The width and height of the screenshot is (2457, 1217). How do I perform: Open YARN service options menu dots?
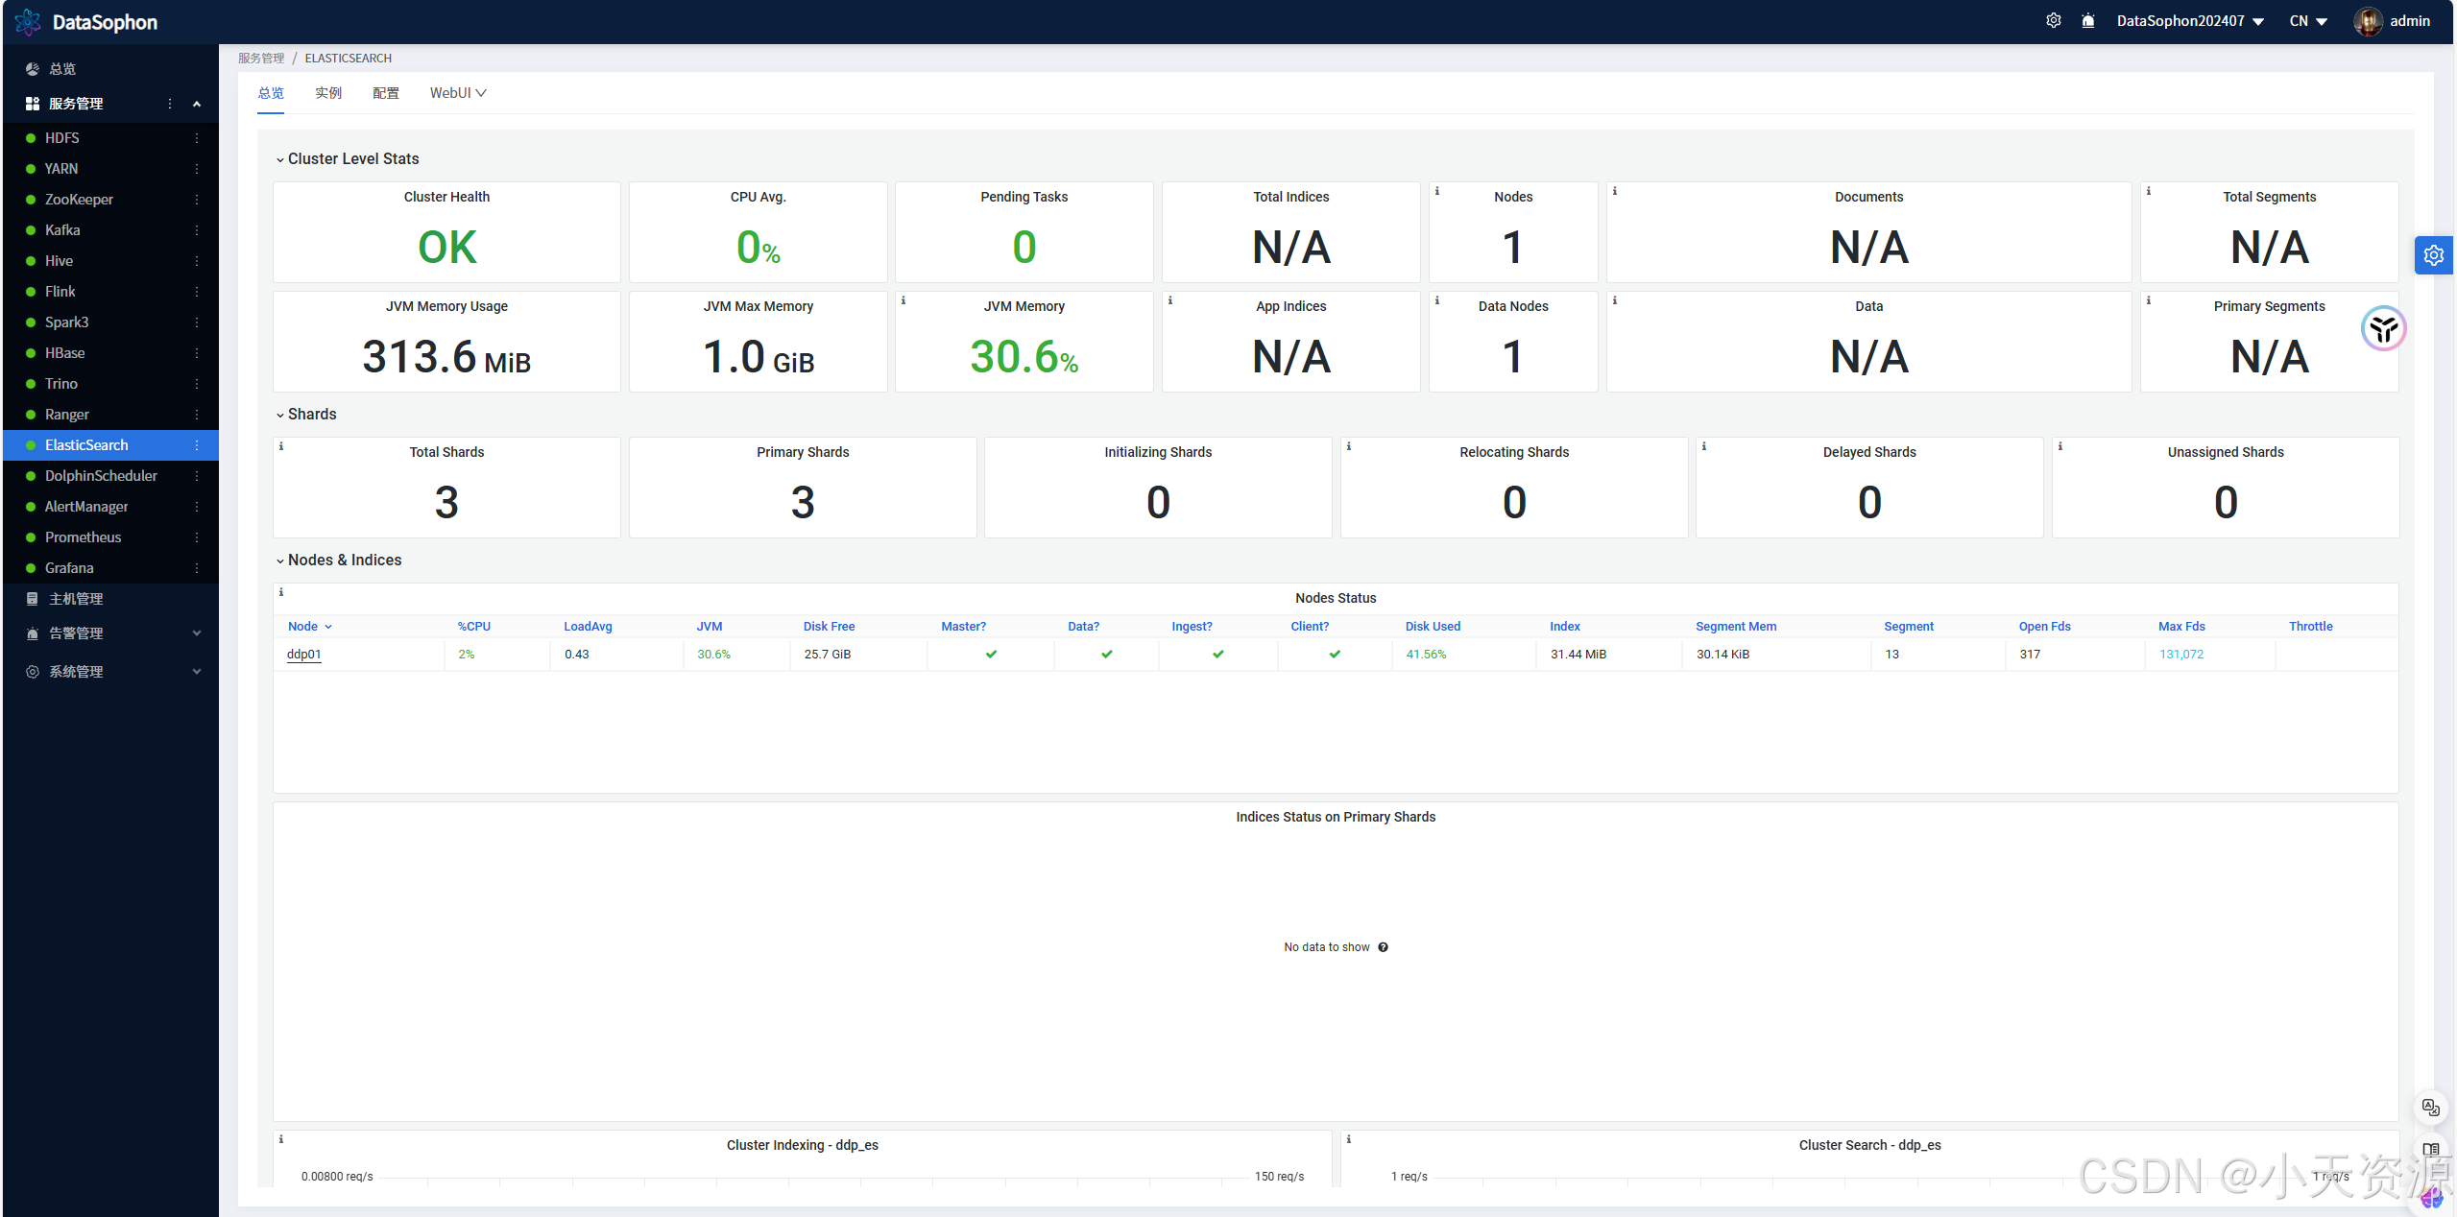tap(197, 169)
